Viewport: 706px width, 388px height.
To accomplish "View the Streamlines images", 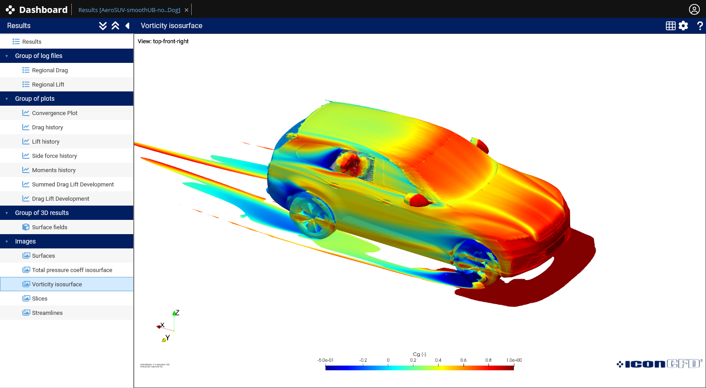I will (x=67, y=313).
